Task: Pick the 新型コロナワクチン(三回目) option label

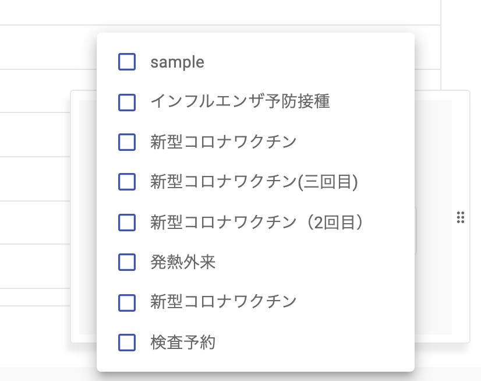Action: 254,182
